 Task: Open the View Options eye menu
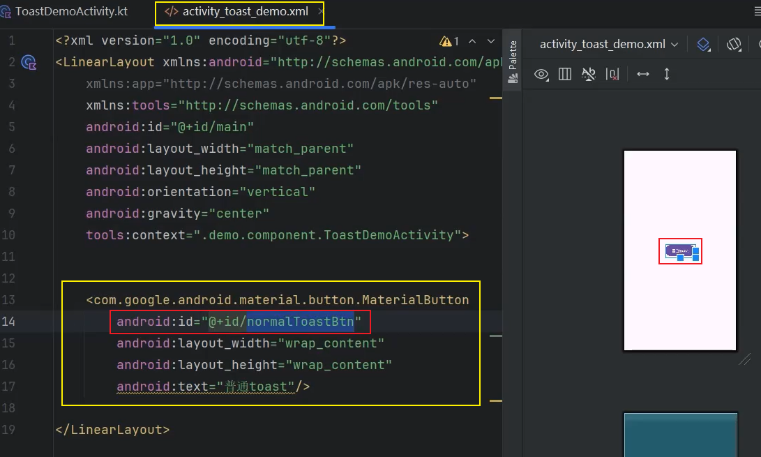coord(542,74)
